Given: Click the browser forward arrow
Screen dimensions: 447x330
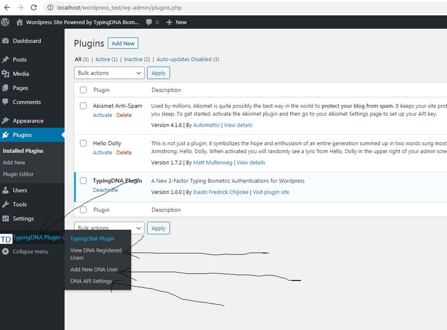Looking at the screenshot, I should coord(20,7).
